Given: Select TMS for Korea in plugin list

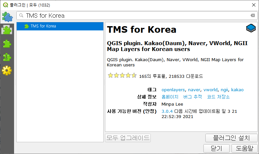Looking at the screenshot, I should (60, 26).
